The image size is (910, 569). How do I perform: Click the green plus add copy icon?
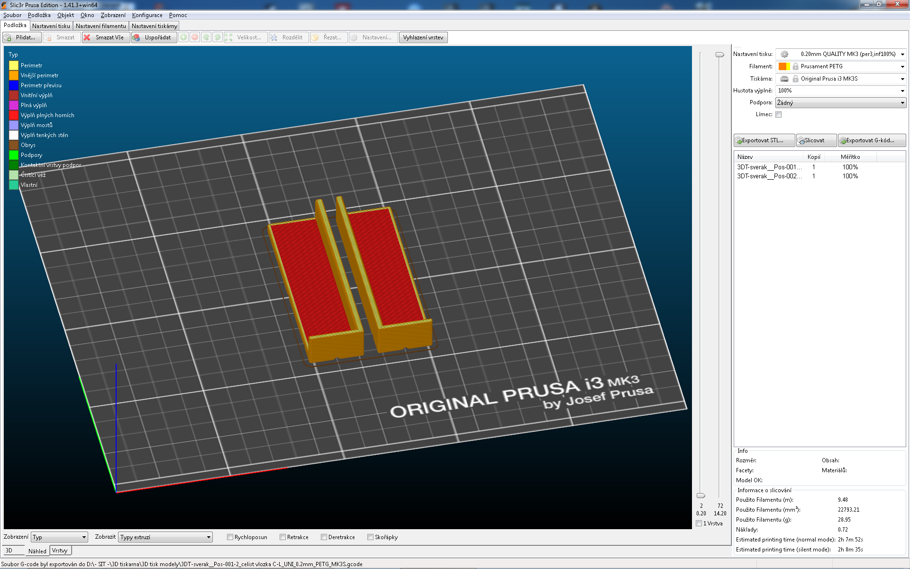pos(183,37)
